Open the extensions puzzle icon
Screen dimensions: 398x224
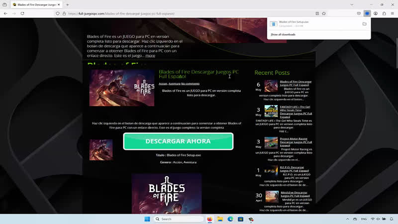[x=384, y=13]
